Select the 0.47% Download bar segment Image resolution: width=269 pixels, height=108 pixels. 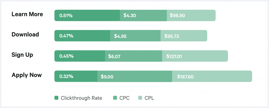(x=82, y=36)
